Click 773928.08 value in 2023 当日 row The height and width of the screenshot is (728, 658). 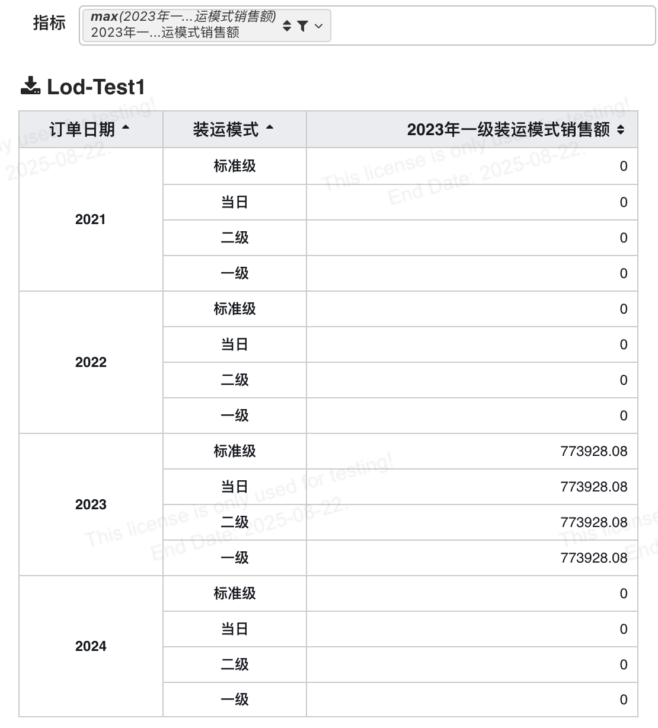point(593,487)
